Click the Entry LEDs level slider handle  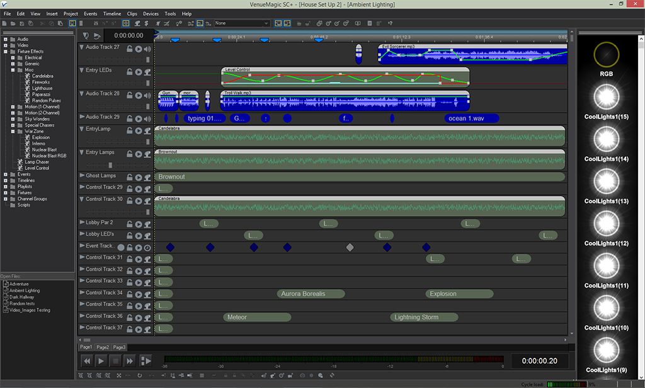click(149, 82)
